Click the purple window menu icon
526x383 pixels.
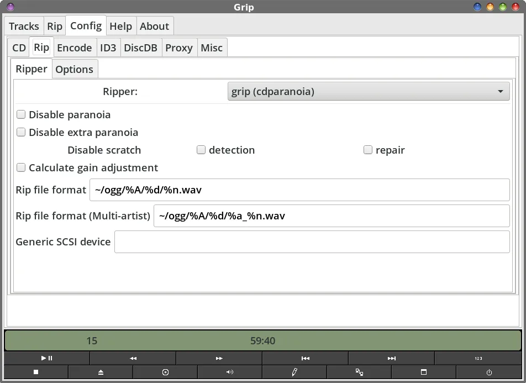(10, 7)
